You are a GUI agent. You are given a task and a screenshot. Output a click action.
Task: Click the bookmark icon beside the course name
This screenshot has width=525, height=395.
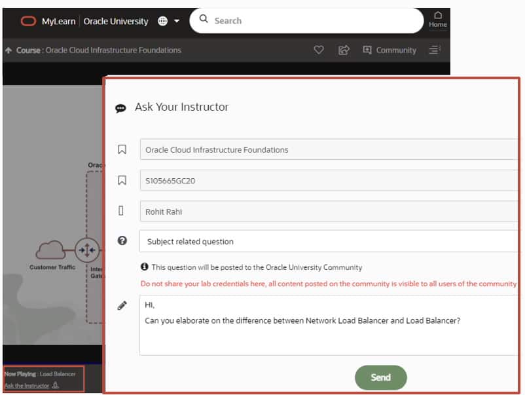(121, 149)
